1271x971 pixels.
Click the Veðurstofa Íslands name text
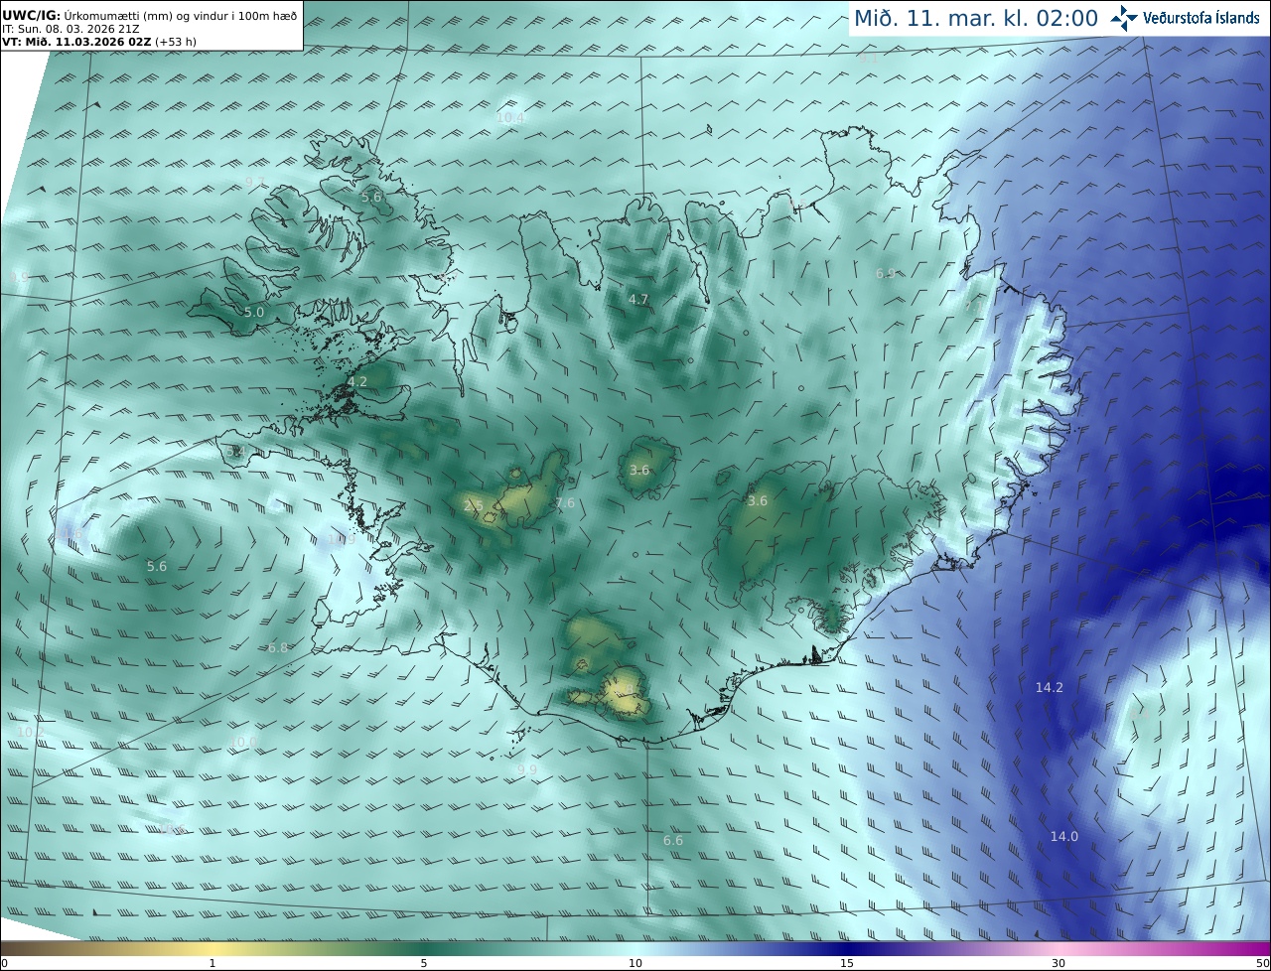tap(1201, 18)
